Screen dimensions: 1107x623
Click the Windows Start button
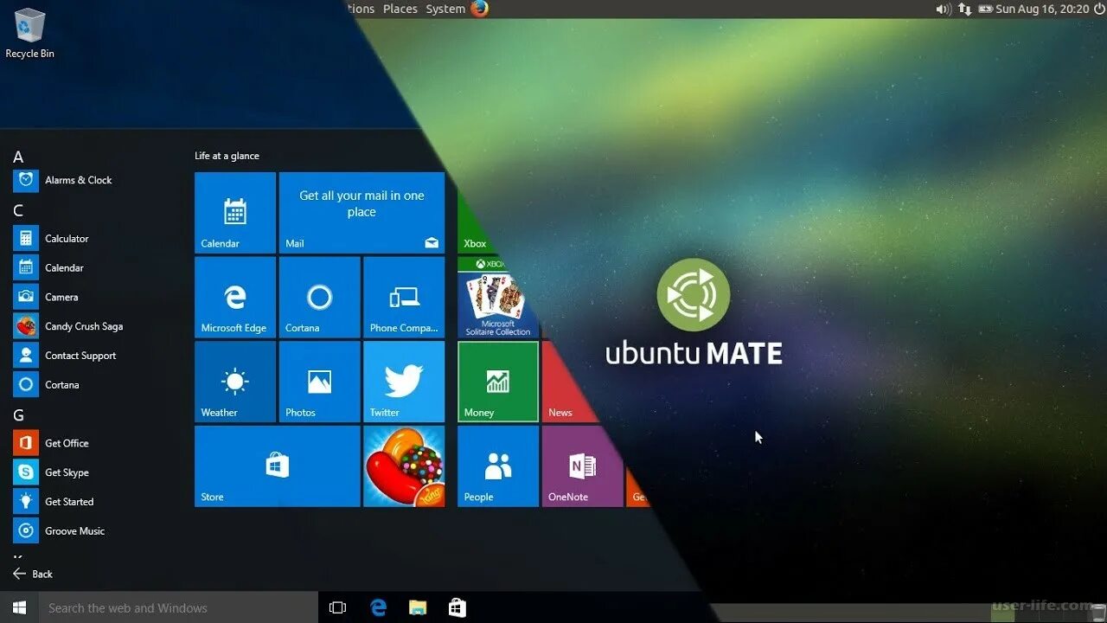coord(19,607)
